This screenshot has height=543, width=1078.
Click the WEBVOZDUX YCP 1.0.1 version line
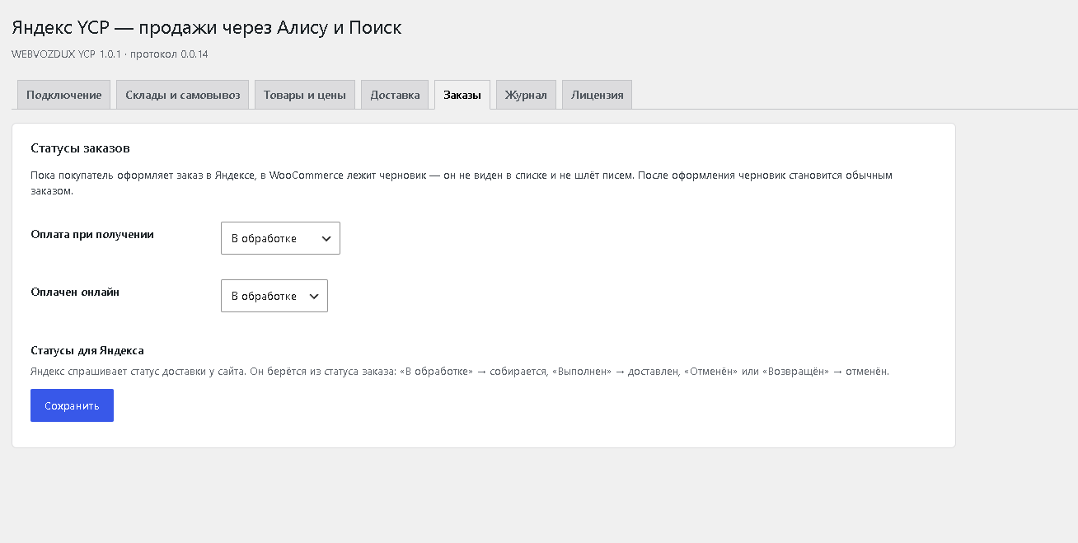(110, 54)
